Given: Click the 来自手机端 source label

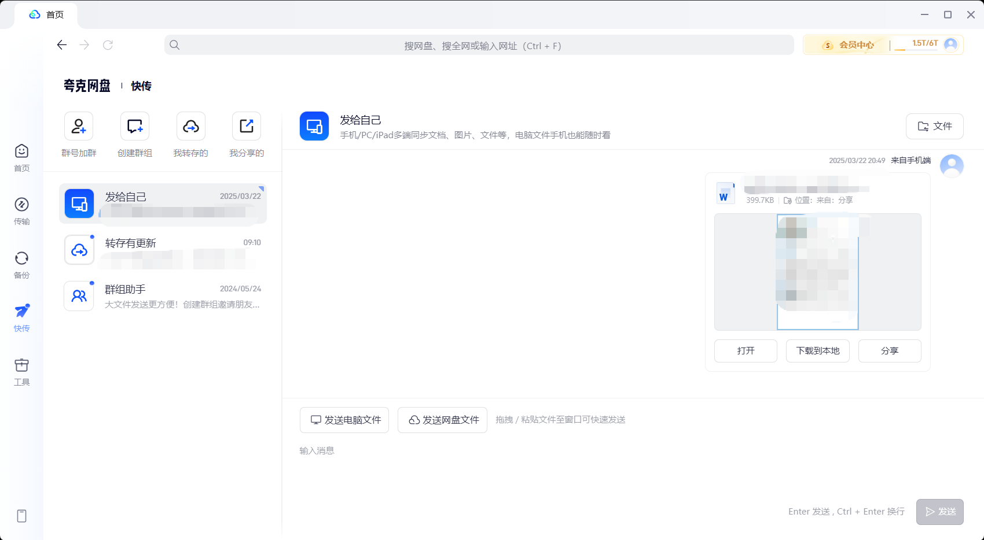Looking at the screenshot, I should [x=911, y=160].
